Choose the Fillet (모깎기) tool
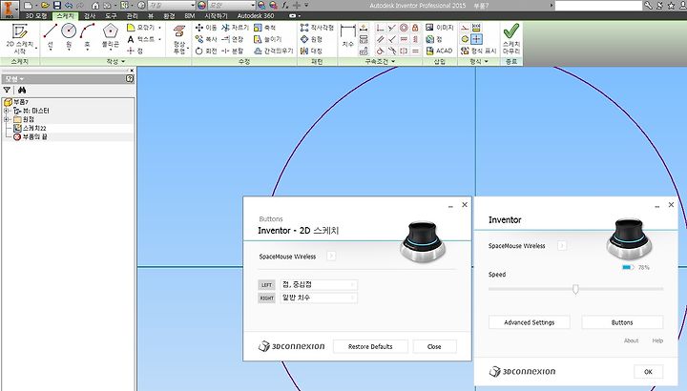 (141, 28)
